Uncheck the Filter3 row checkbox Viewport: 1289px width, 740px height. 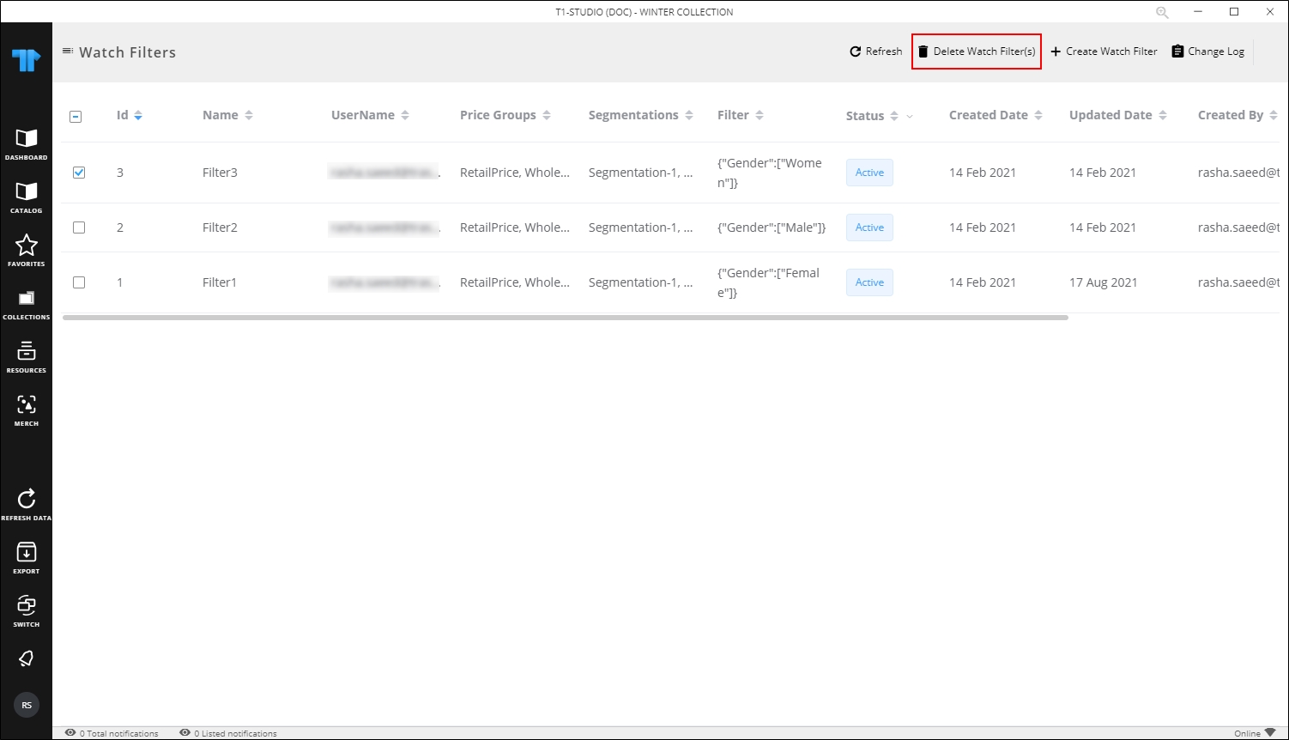pyautogui.click(x=79, y=173)
